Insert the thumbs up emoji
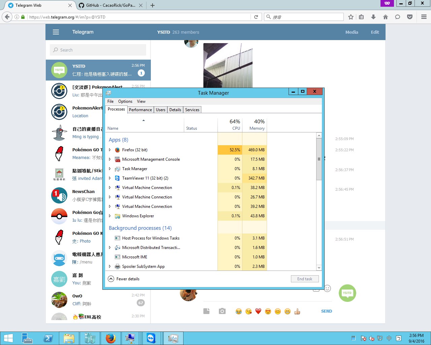 pos(297,311)
